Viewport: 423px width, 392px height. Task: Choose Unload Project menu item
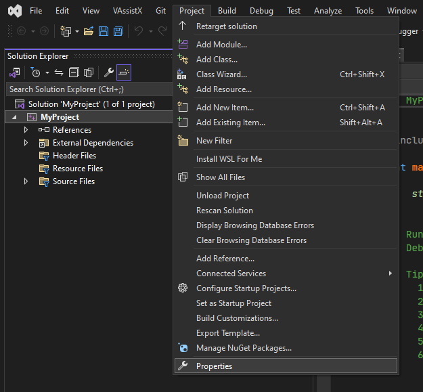pyautogui.click(x=286, y=196)
